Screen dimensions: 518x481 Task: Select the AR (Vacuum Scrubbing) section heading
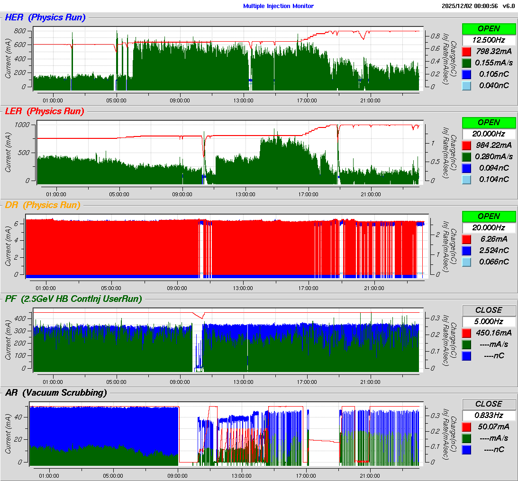[x=55, y=392]
